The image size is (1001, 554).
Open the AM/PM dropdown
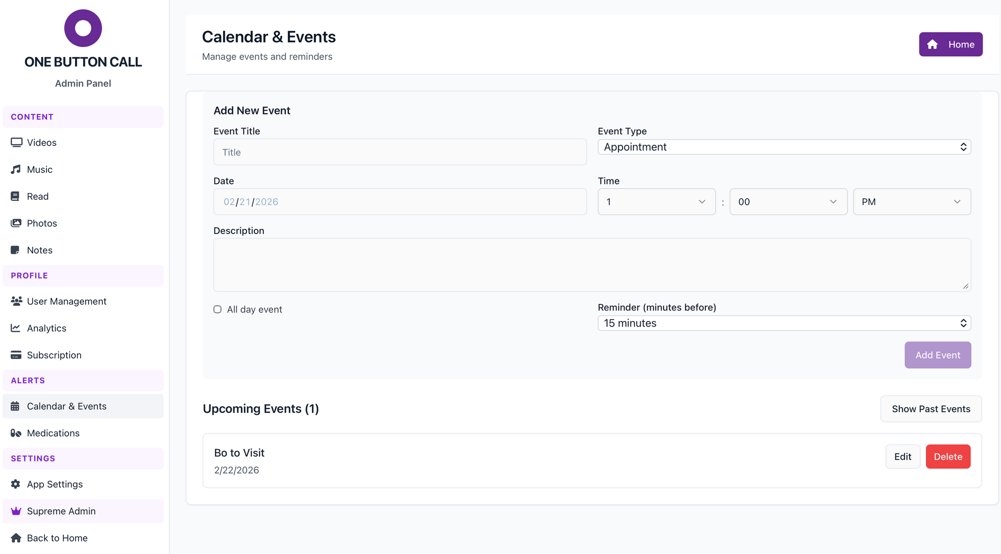coord(911,202)
